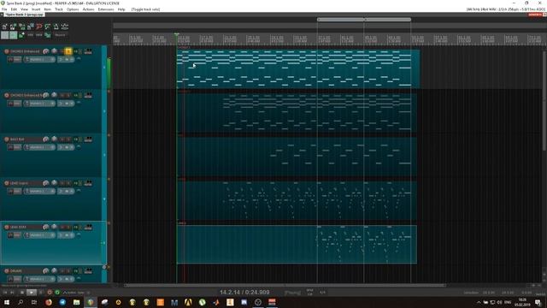Click the vertical arrange scrollbar

544,101
